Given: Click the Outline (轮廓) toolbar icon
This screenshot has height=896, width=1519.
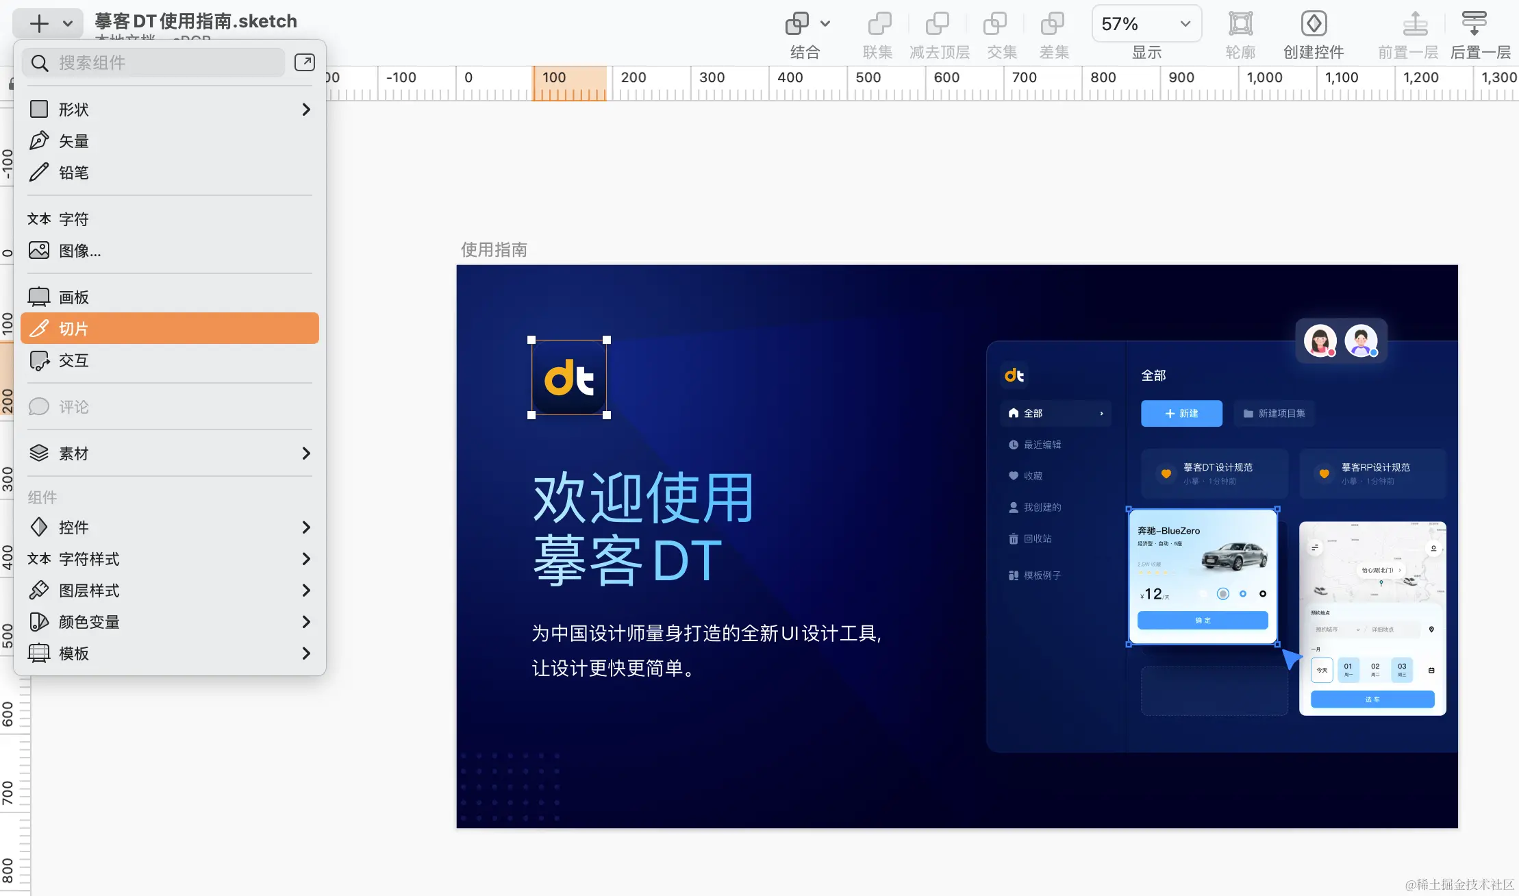Looking at the screenshot, I should point(1240,25).
